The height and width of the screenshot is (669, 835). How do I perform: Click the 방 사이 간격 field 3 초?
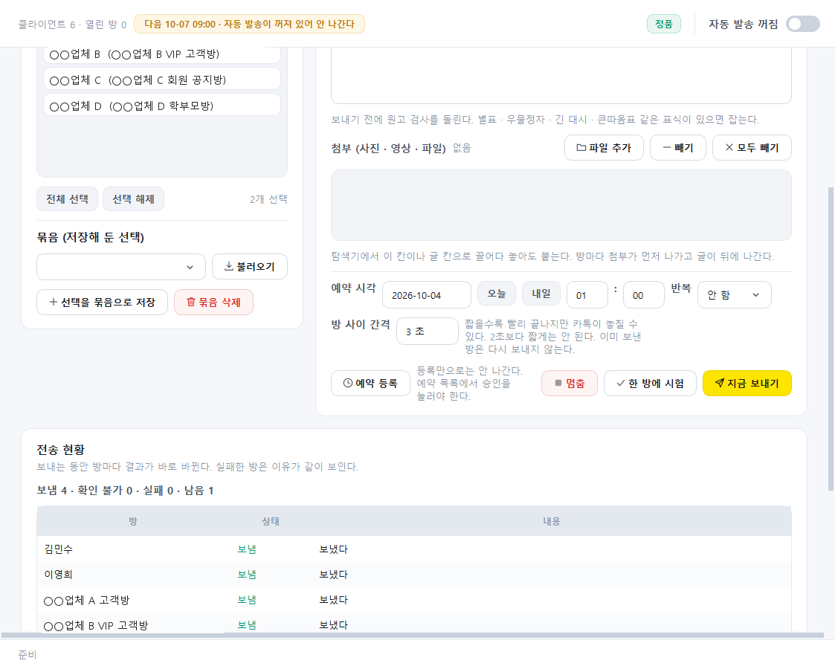427,331
